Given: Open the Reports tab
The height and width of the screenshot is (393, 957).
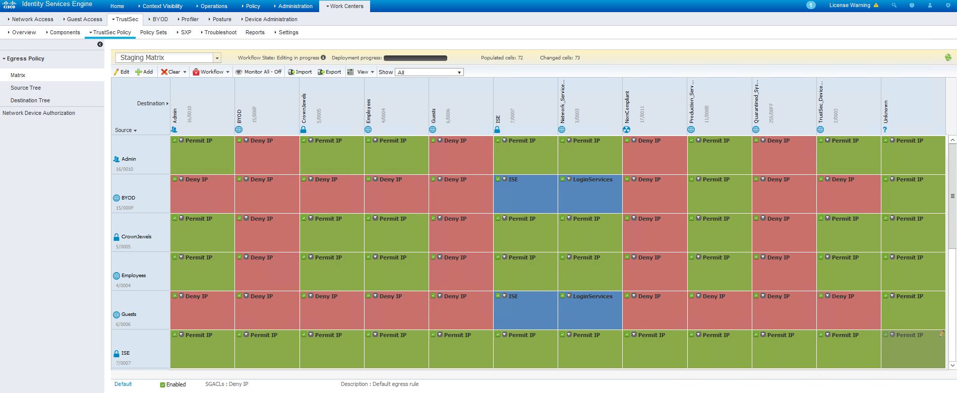Looking at the screenshot, I should pos(255,32).
